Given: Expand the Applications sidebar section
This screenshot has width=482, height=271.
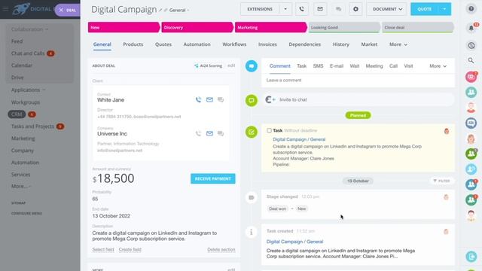Looking at the screenshot, I should [29, 90].
